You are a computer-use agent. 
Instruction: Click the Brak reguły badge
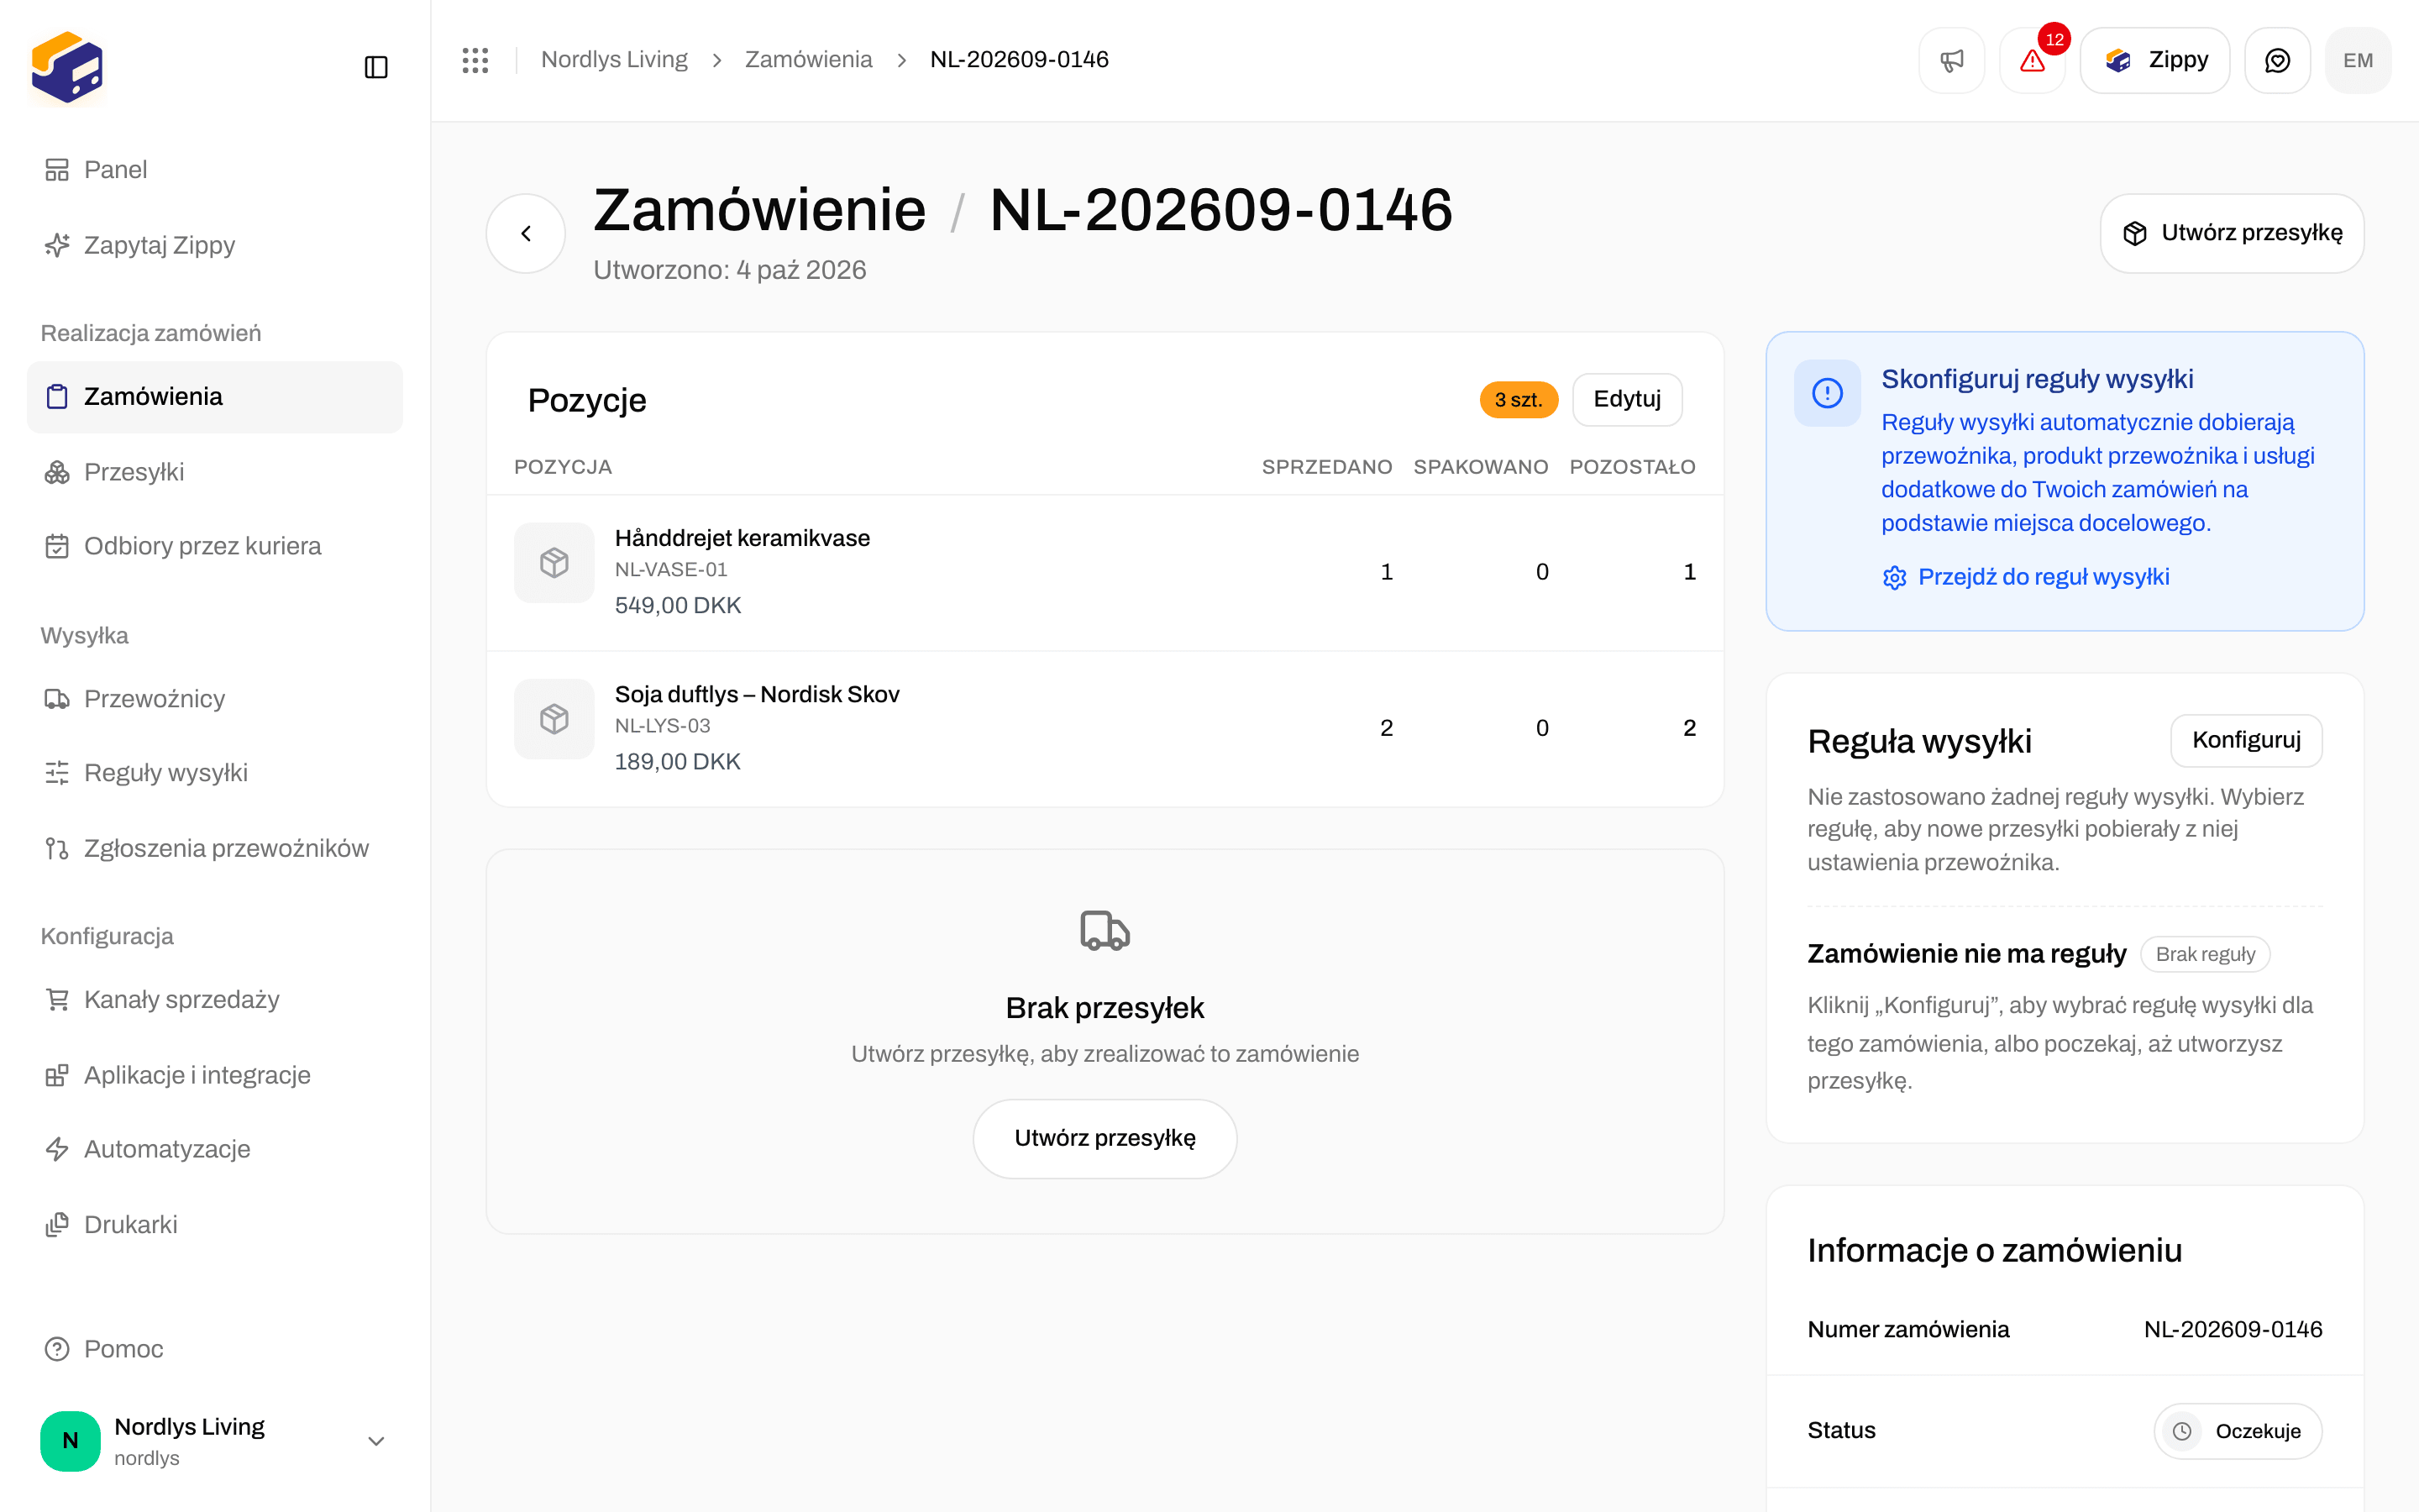pos(2205,955)
